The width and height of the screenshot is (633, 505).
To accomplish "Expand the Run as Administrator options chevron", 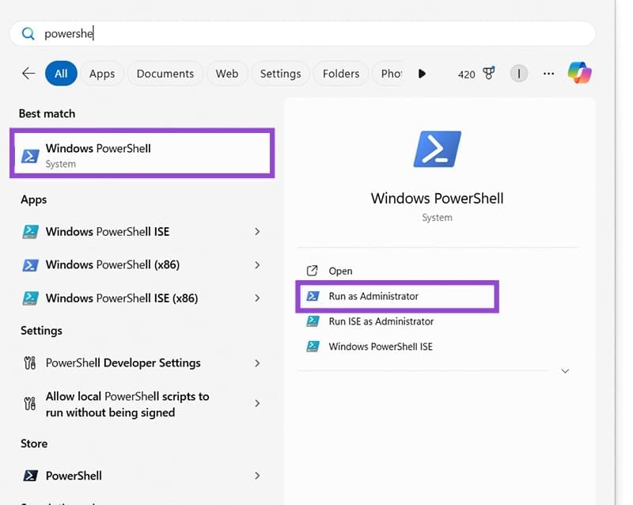I will pyautogui.click(x=565, y=370).
